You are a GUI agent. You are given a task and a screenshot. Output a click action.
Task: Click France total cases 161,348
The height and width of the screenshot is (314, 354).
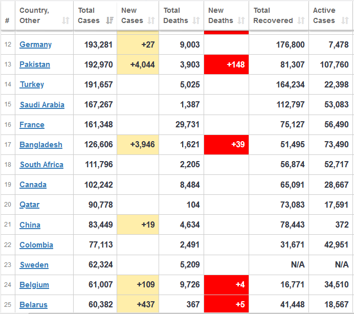(98, 125)
